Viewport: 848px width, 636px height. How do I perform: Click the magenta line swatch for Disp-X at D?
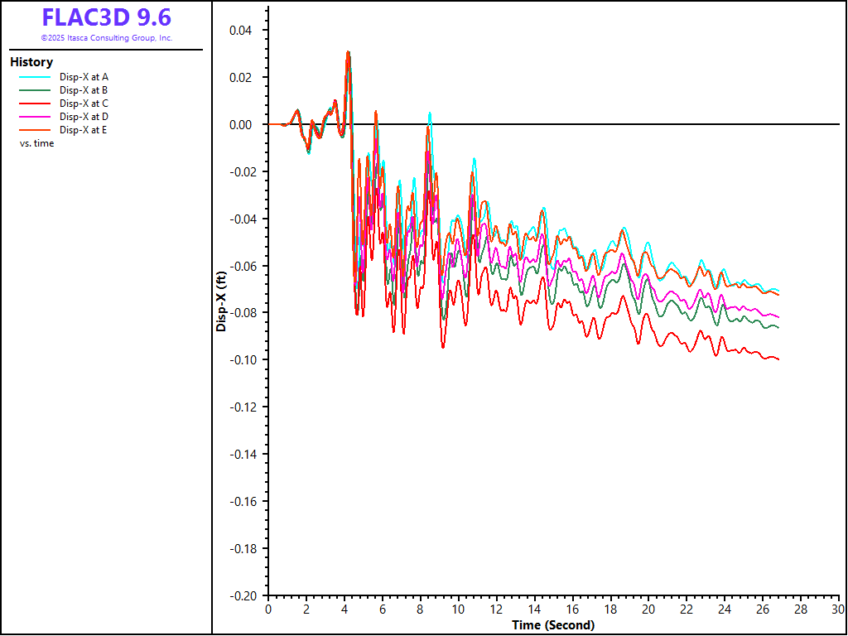click(x=35, y=117)
